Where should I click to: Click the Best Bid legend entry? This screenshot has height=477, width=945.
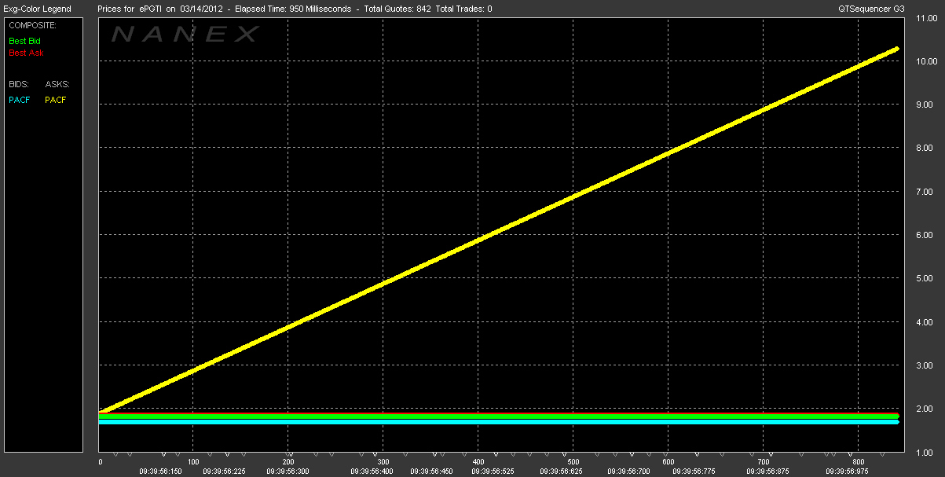click(x=24, y=40)
